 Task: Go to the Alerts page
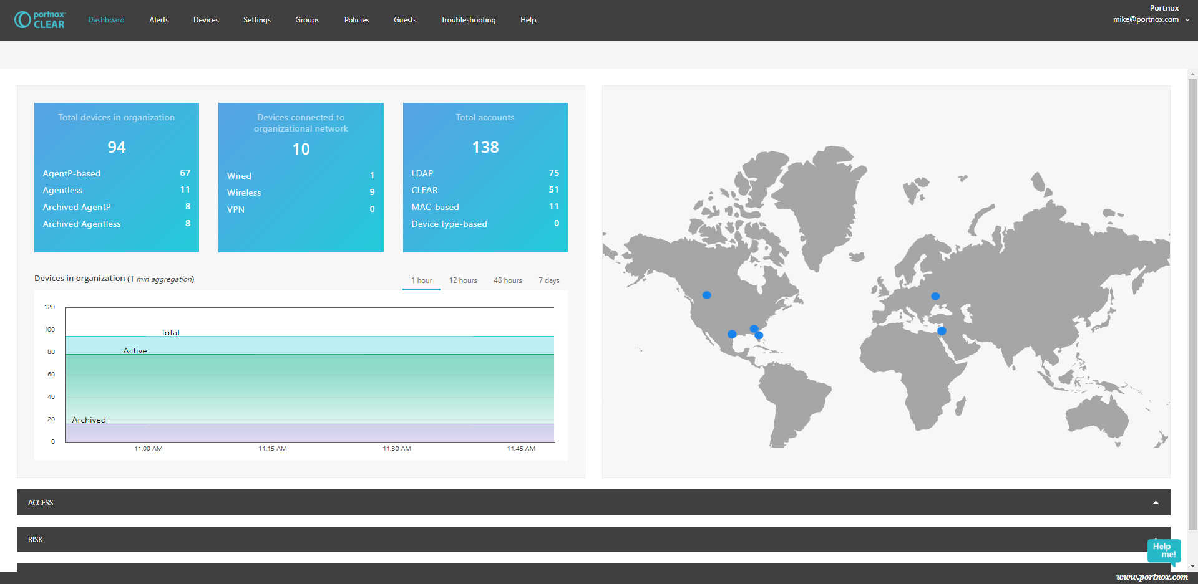[159, 20]
